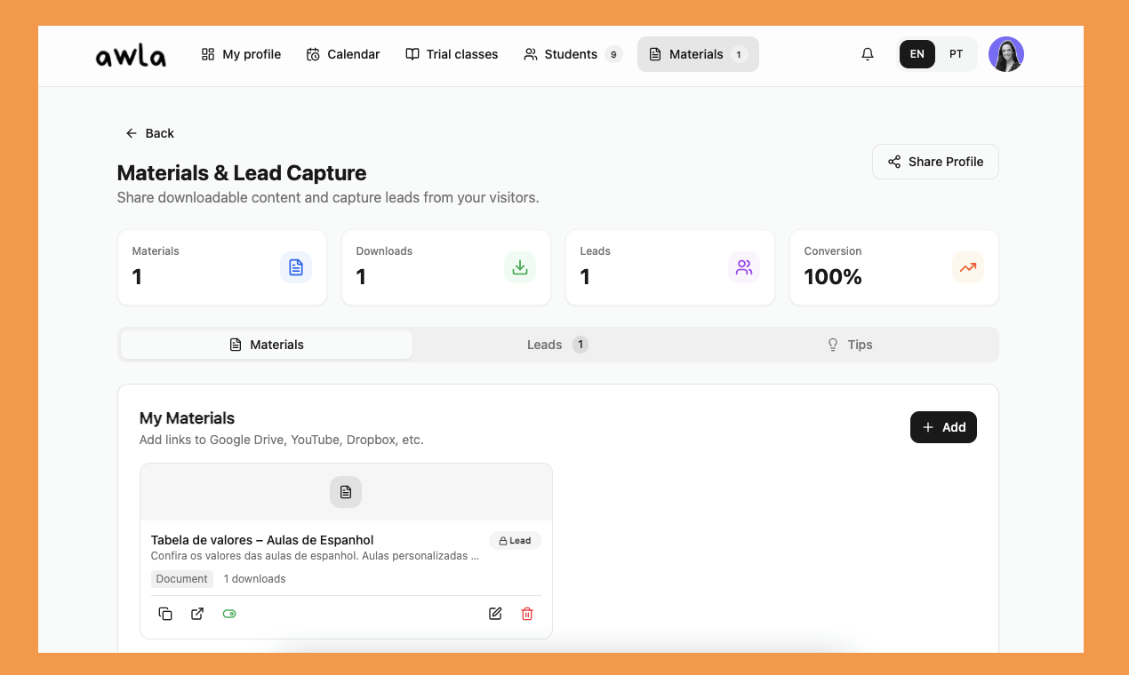Delete the material using the trash icon
This screenshot has width=1129, height=675.
pos(527,614)
